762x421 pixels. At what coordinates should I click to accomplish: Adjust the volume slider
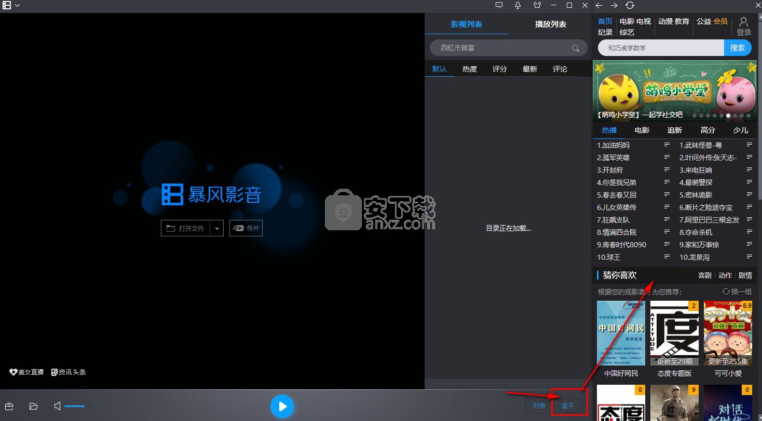pos(79,406)
